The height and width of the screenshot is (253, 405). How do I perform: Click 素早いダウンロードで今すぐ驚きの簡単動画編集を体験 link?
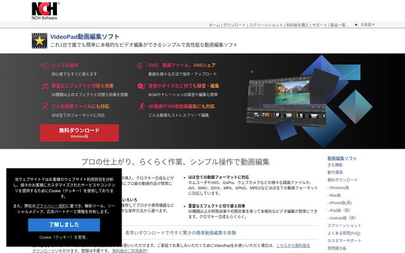[180, 233]
